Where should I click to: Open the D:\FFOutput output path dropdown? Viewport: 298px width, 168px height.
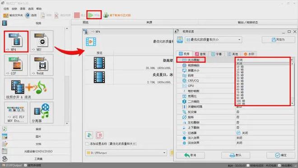[x=126, y=153]
